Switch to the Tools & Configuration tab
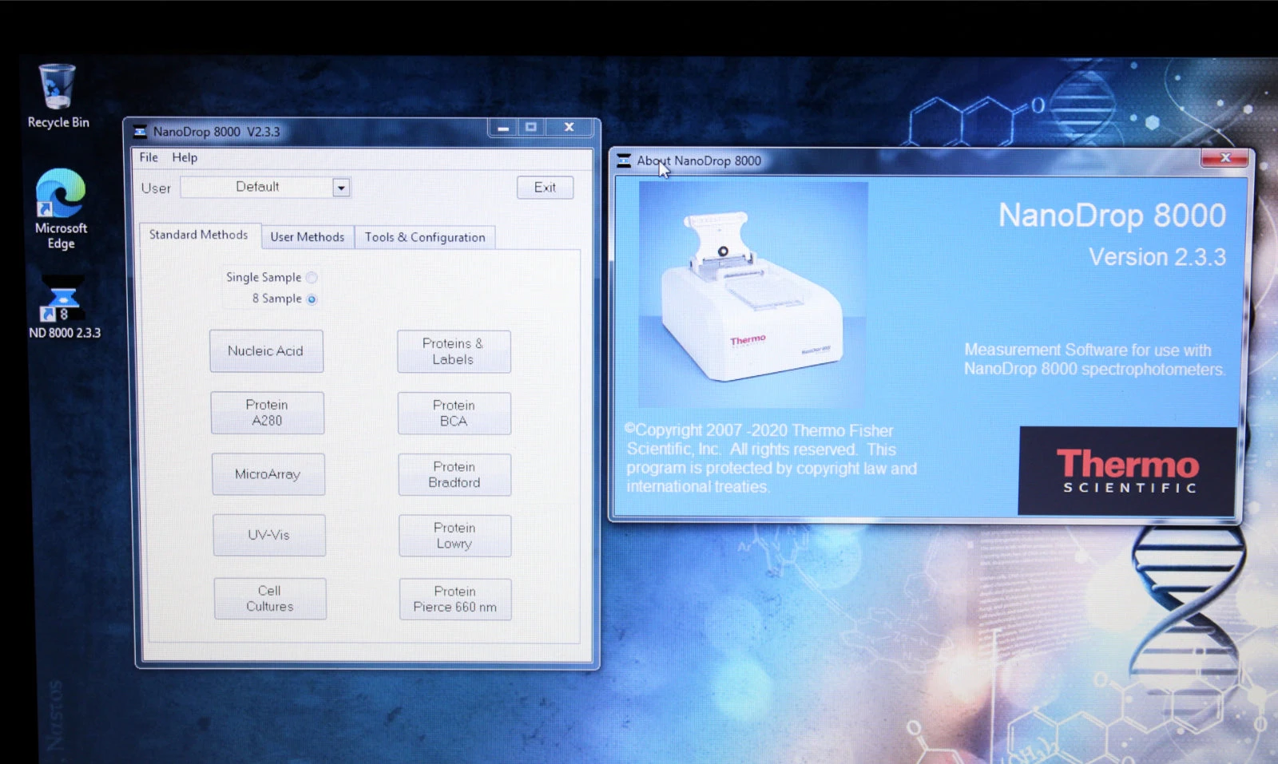 click(425, 237)
